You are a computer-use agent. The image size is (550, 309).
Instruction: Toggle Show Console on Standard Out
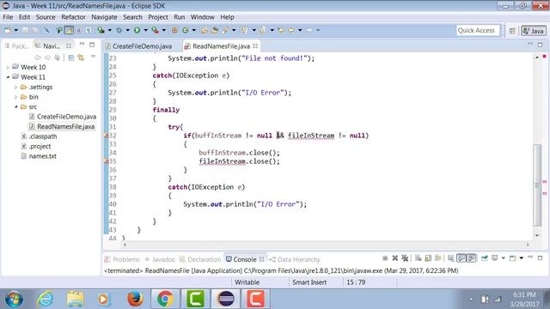461,258
